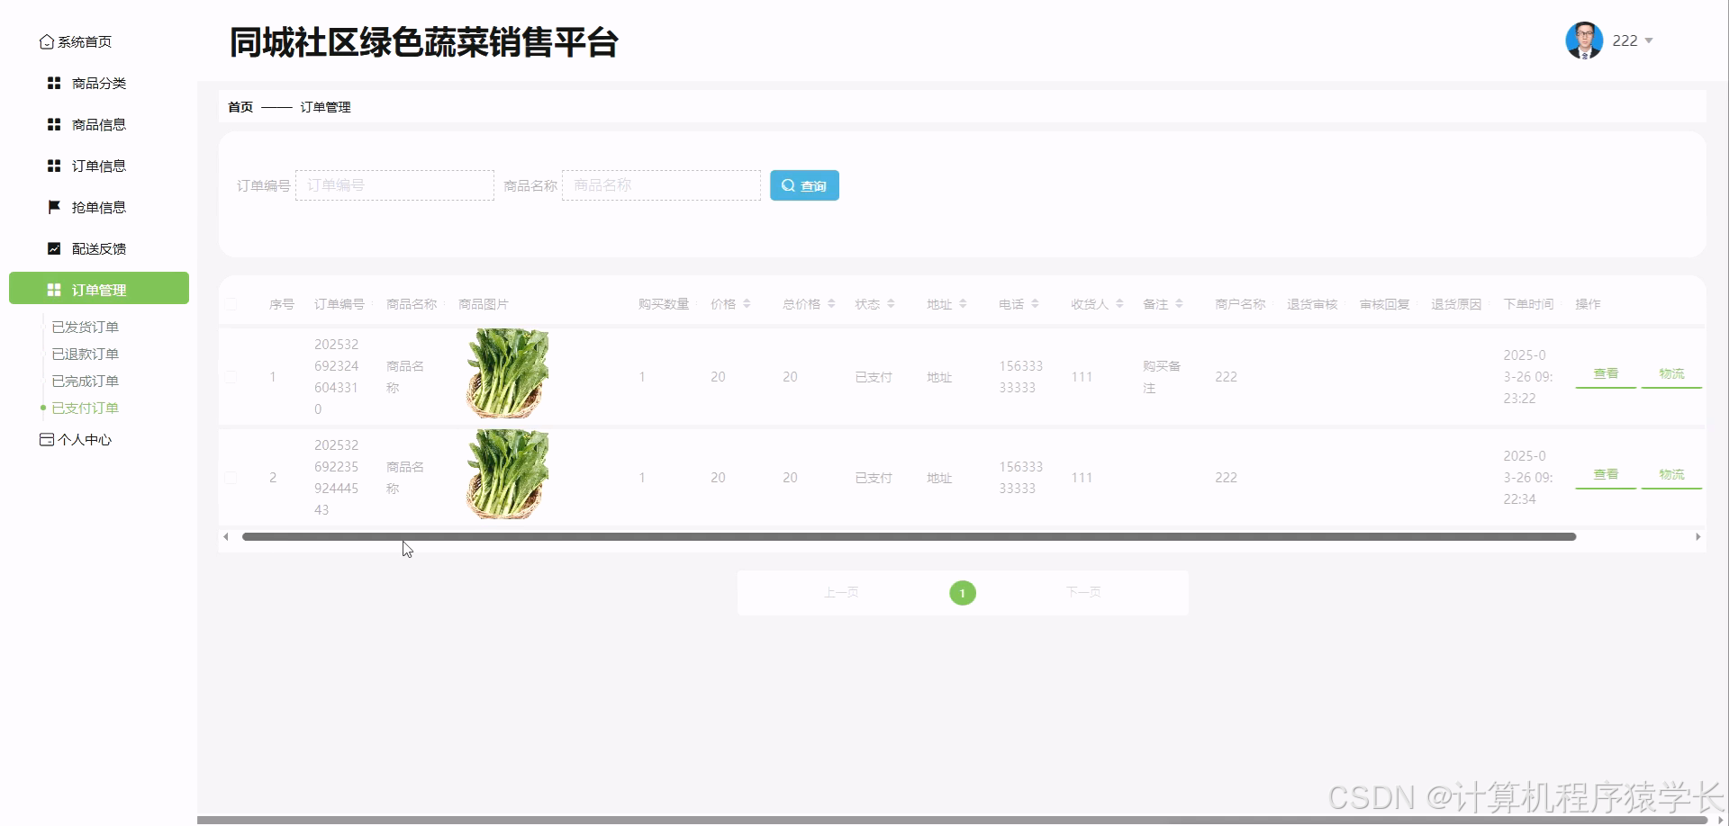Toggle the select-all checkbox in table header
Viewport: 1729px width, 826px height.
point(231,304)
